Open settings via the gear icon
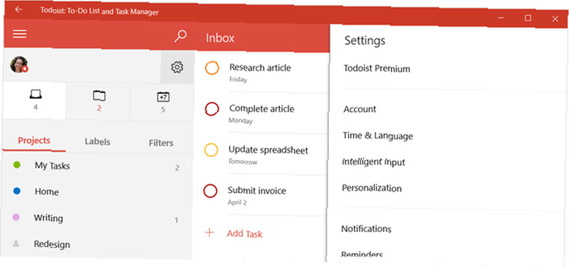The image size is (569, 268). [177, 67]
